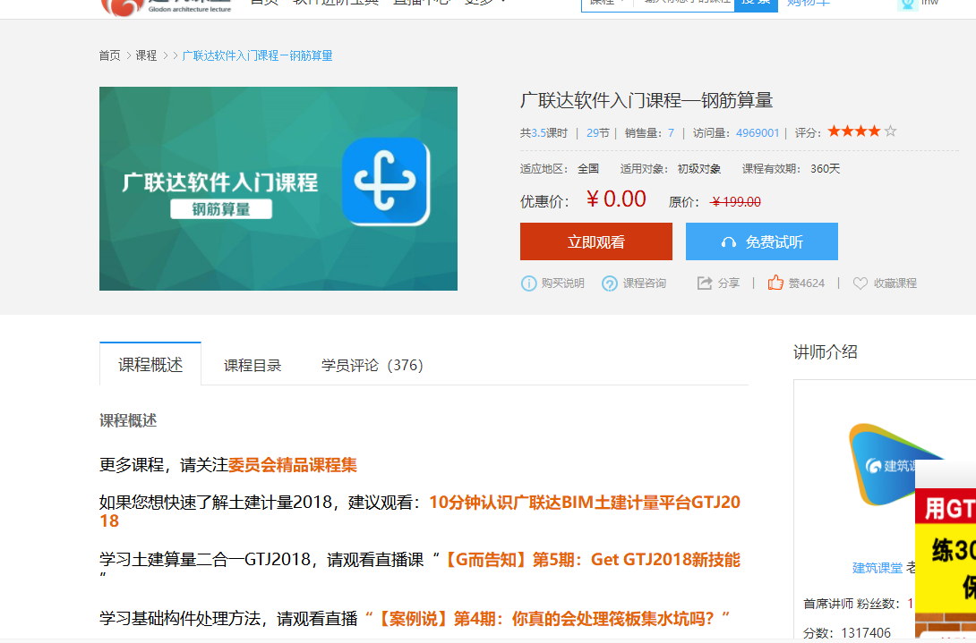Click the 讲师介绍 sidebar heading
The image size is (976, 643).
coord(826,352)
